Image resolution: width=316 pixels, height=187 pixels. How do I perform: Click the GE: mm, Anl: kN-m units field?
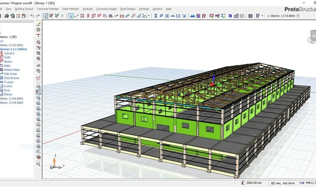pyautogui.click(x=283, y=183)
